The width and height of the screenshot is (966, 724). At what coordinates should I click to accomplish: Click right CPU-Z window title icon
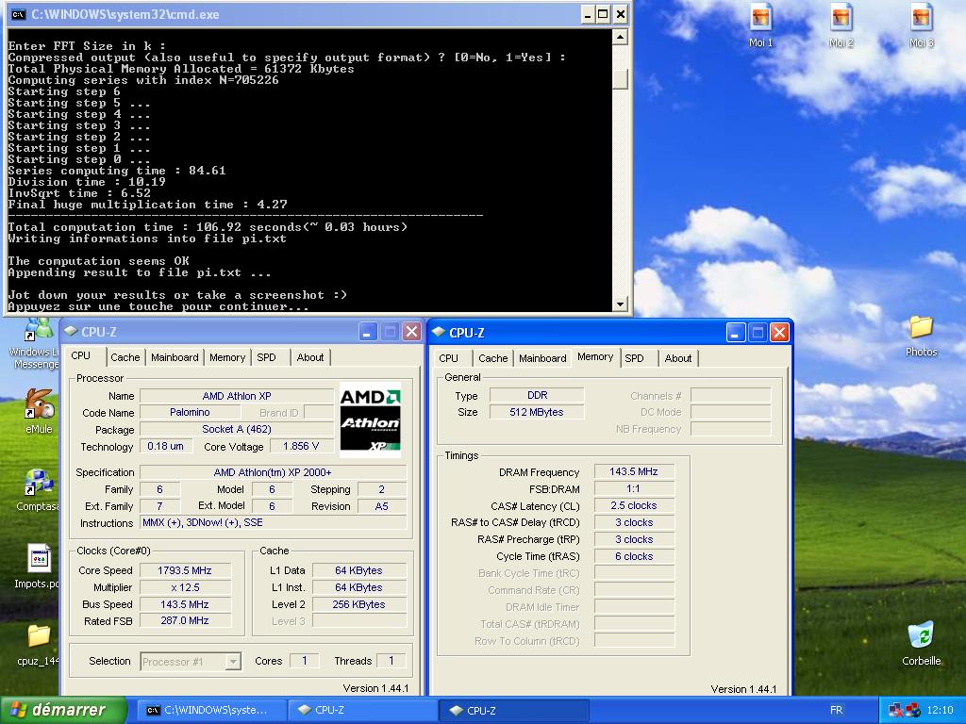pyautogui.click(x=439, y=333)
